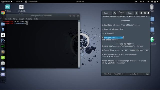Screen dimensions: 160x90
Task: Open the Corp folder on desktop
Action: tap(152, 30)
